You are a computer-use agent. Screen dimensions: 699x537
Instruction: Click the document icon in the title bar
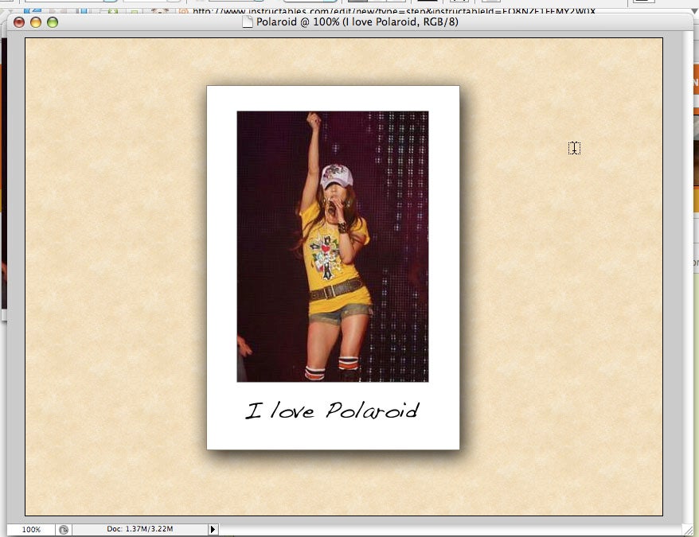click(x=248, y=21)
